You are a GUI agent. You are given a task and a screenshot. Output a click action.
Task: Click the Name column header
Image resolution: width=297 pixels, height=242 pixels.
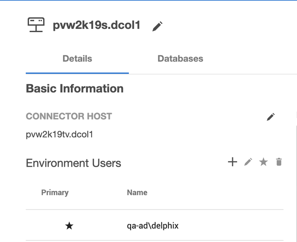[137, 192]
